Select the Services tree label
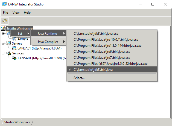This screenshot has height=126, width=172. [x=18, y=53]
